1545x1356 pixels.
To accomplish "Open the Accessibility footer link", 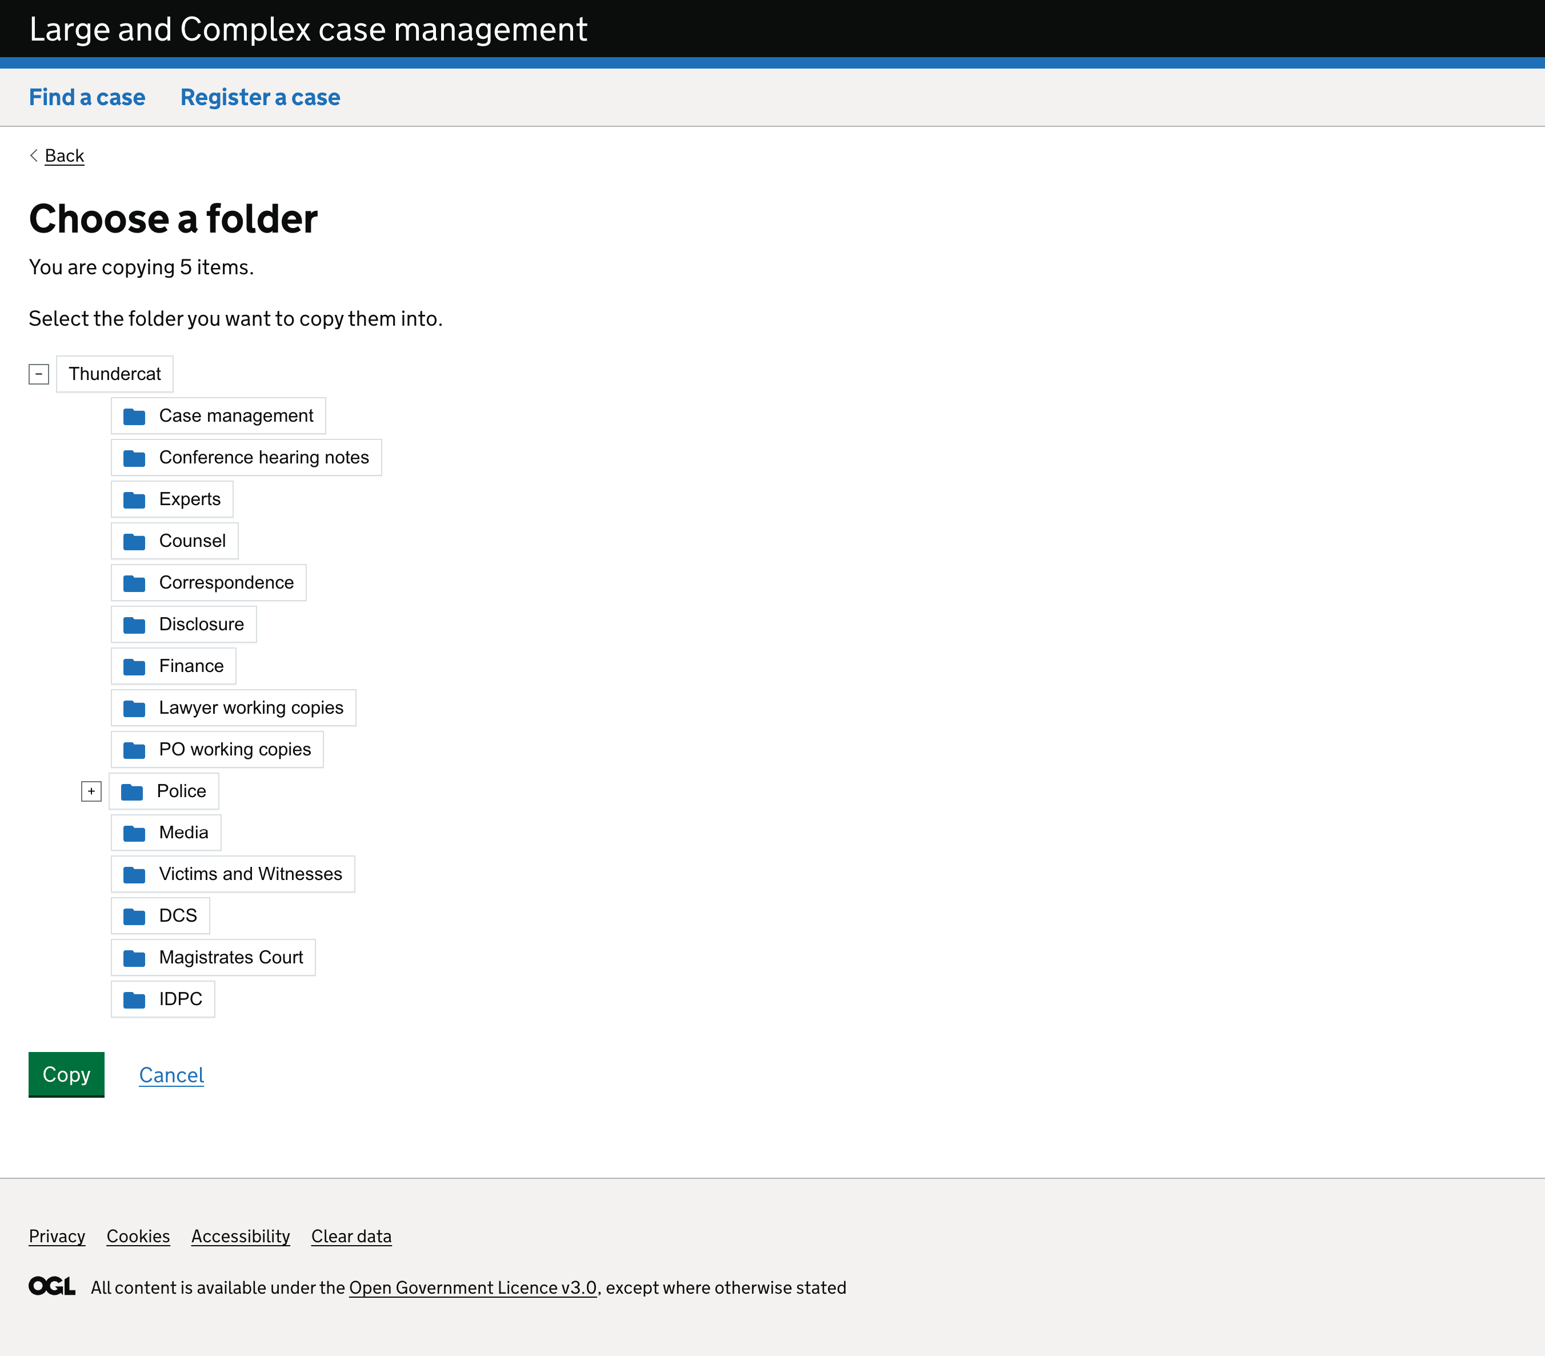I will (241, 1236).
